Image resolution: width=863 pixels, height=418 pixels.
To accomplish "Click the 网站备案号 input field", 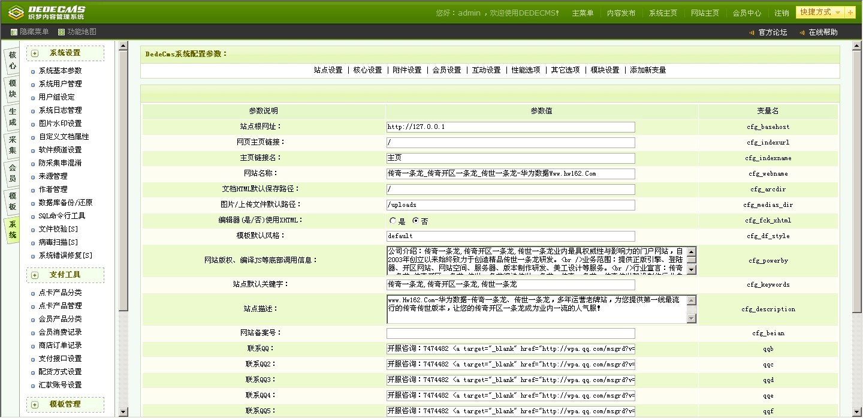I will [510, 333].
